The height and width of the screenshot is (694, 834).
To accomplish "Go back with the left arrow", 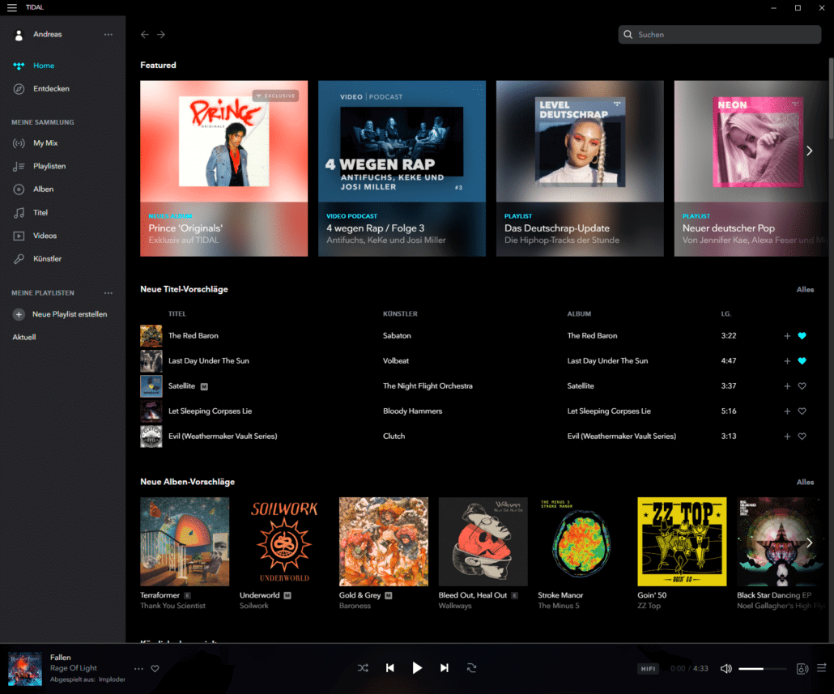I will tap(145, 35).
